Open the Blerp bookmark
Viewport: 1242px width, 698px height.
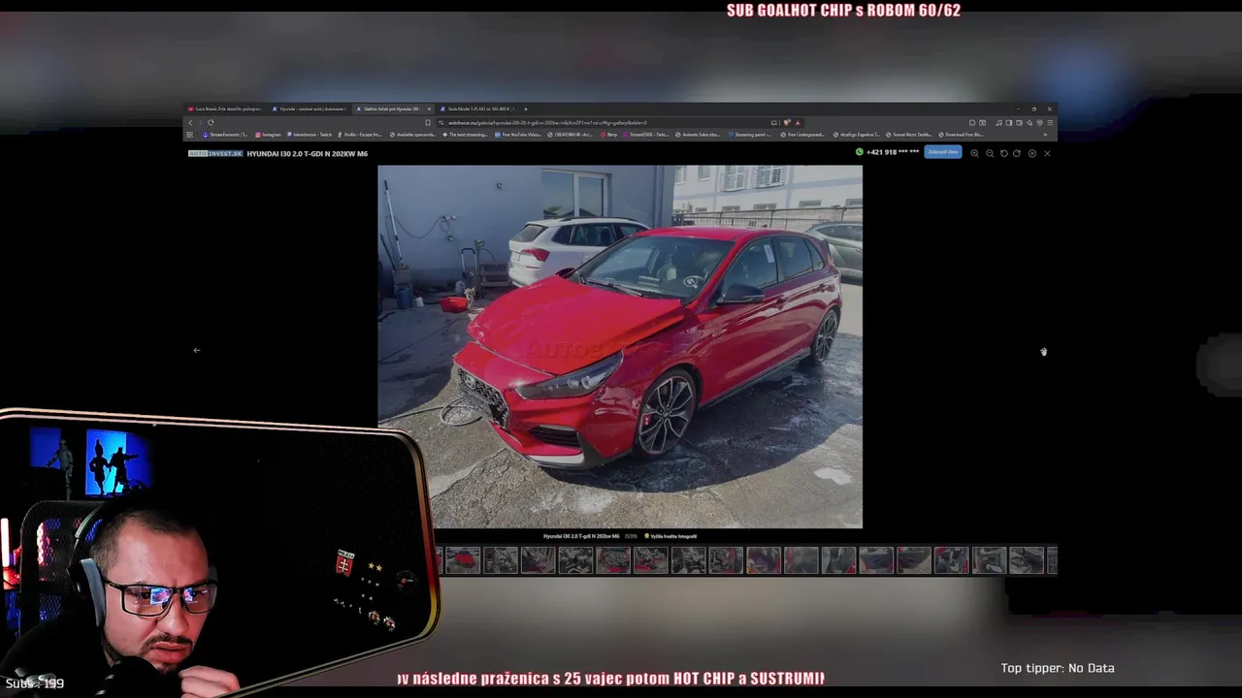click(608, 135)
